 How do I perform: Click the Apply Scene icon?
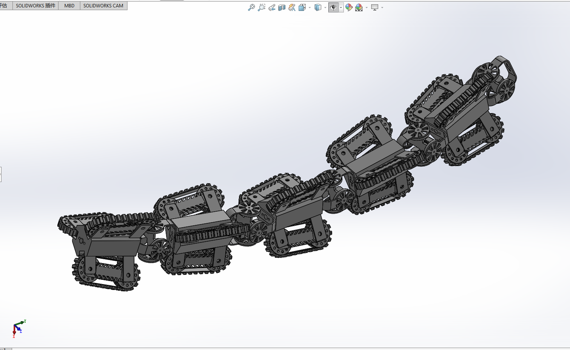click(359, 7)
